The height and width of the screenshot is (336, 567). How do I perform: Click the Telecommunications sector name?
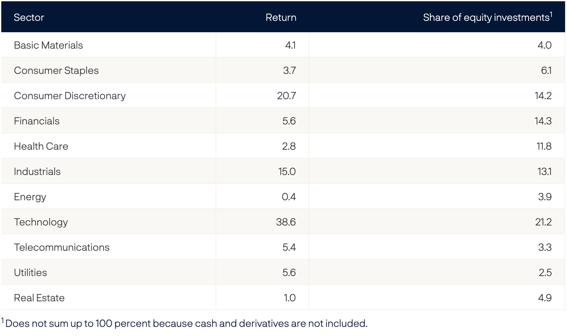pos(62,247)
